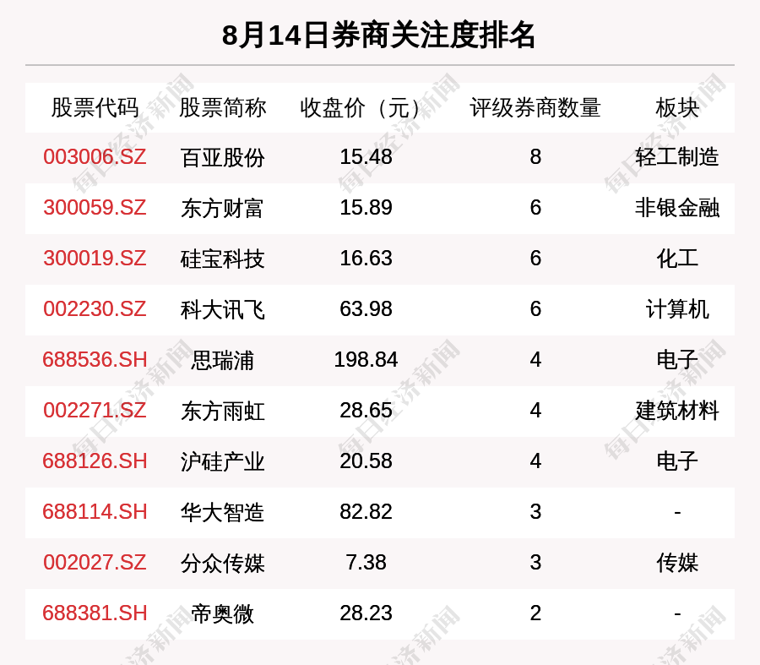Open stock code 300019.SZ
The height and width of the screenshot is (665, 760).
point(95,258)
